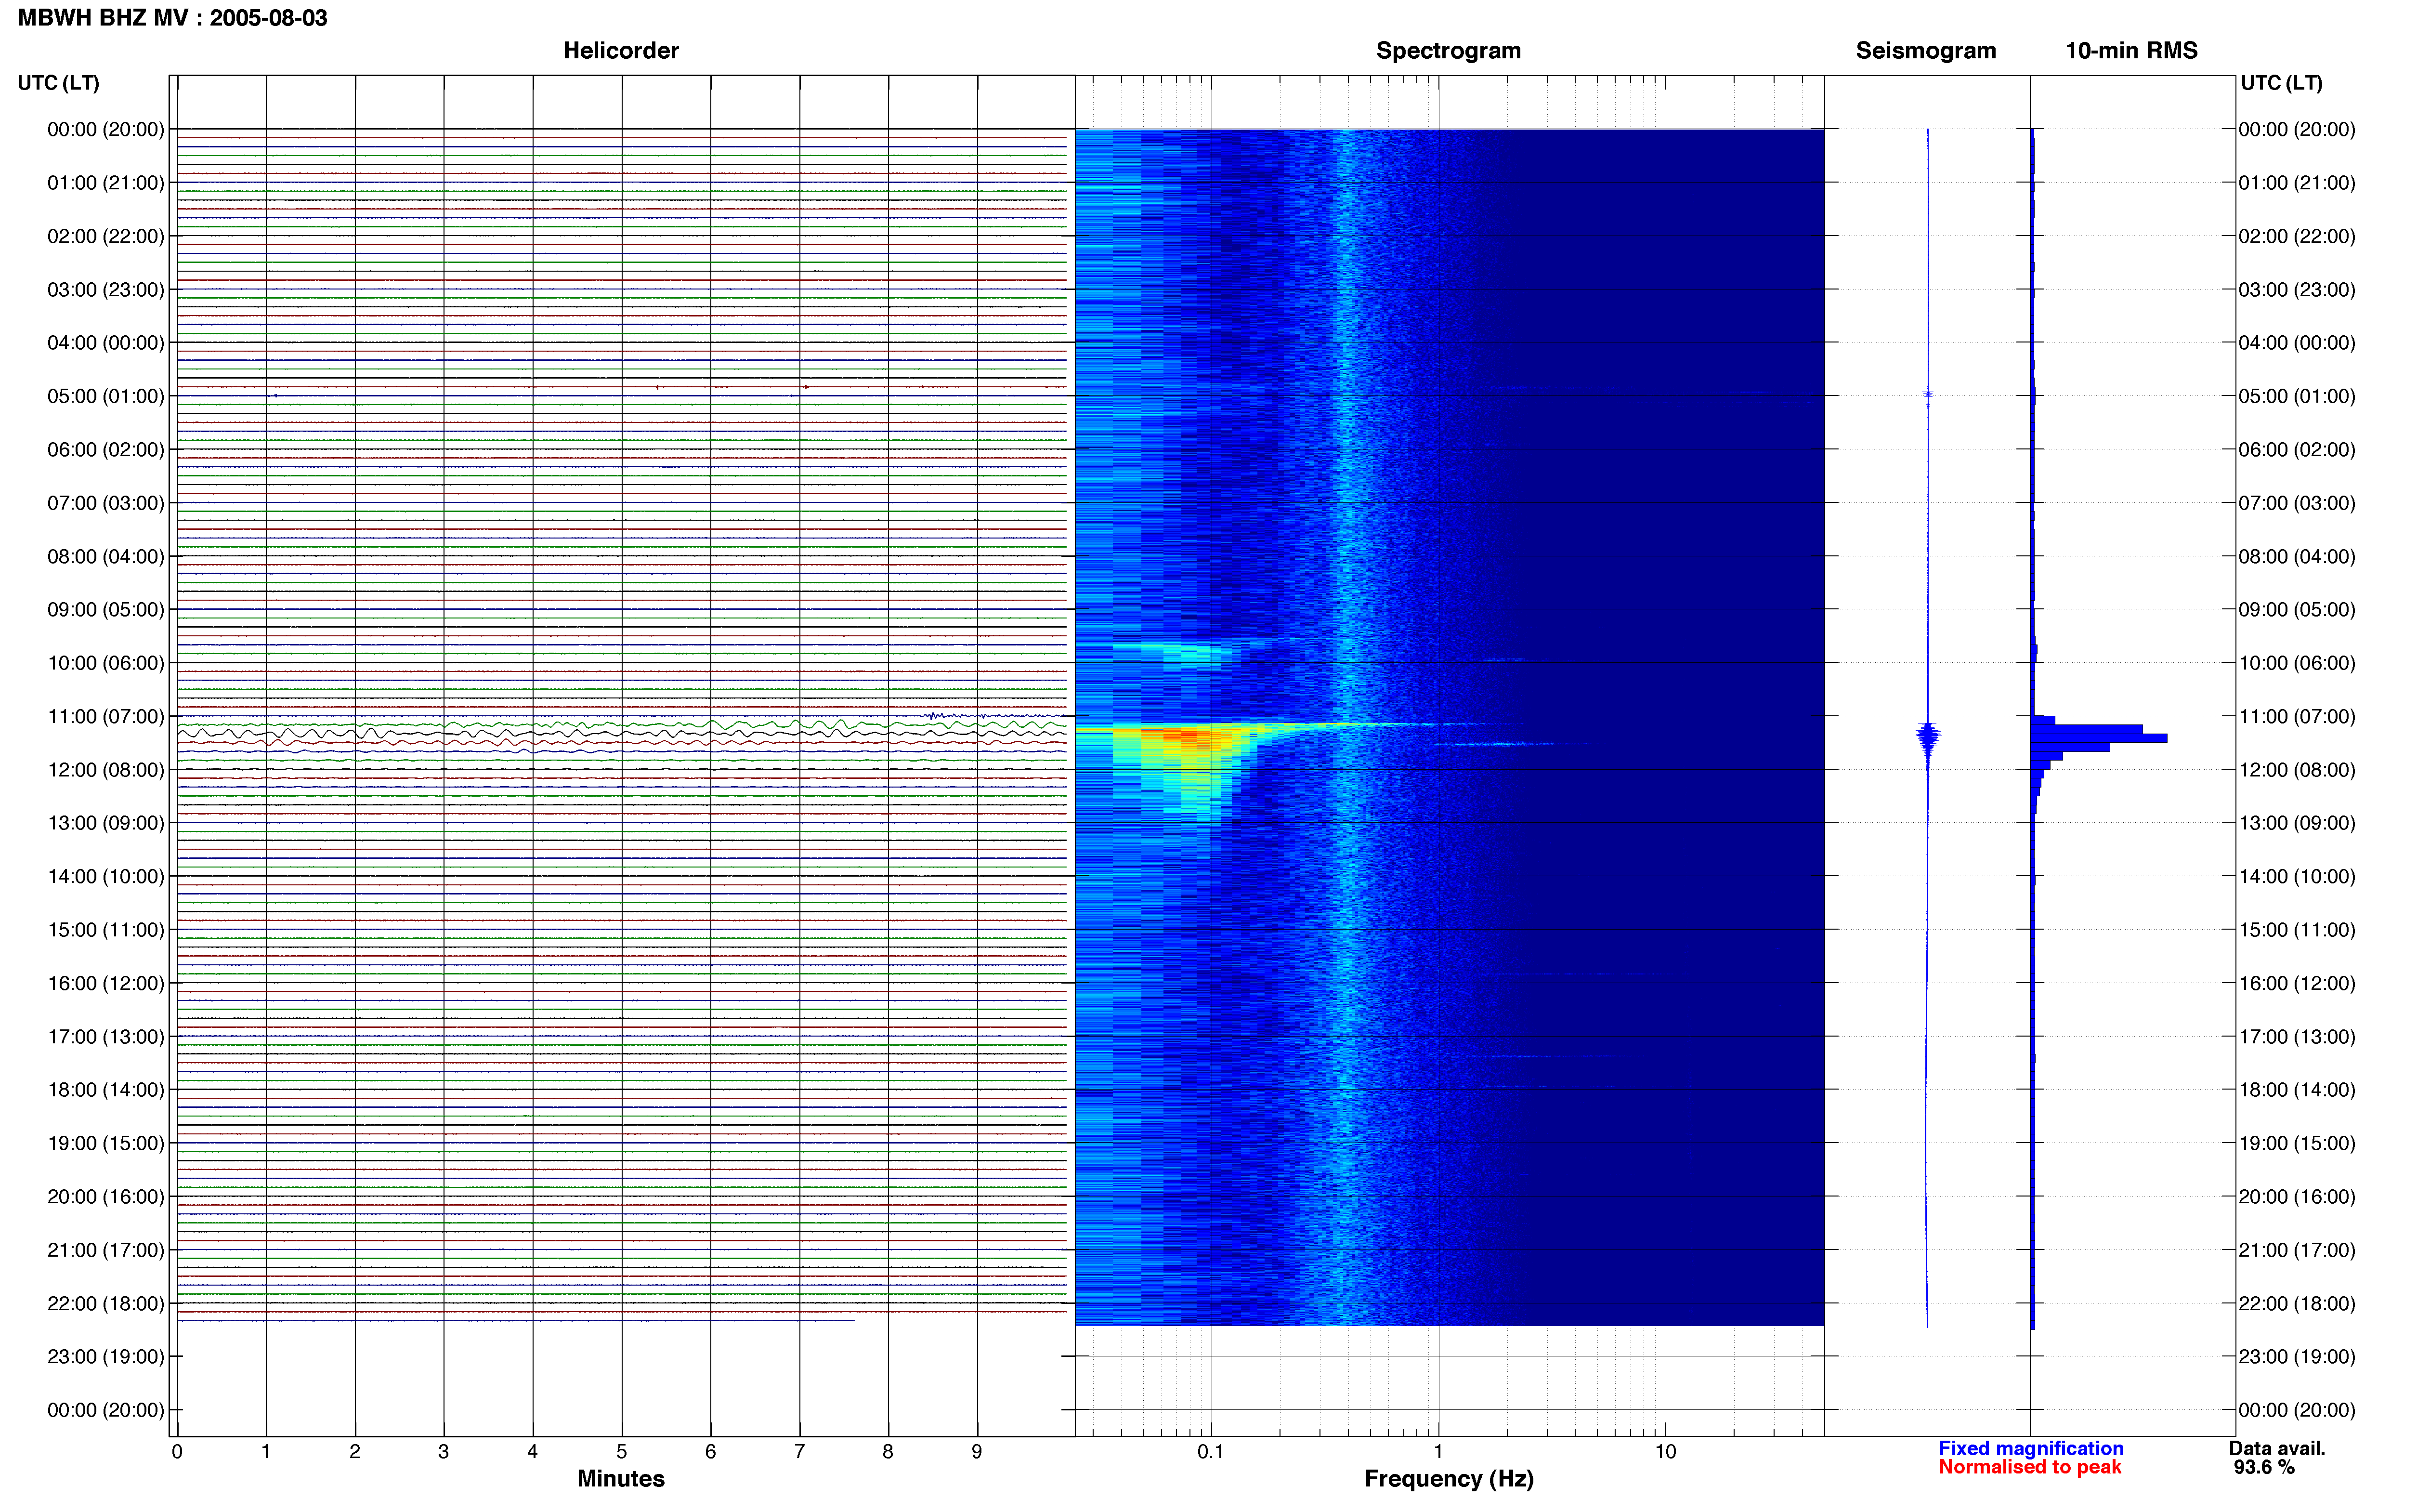The height and width of the screenshot is (1512, 2417).
Task: Click the '0' minute tick label under helicorder
Action: pyautogui.click(x=177, y=1452)
